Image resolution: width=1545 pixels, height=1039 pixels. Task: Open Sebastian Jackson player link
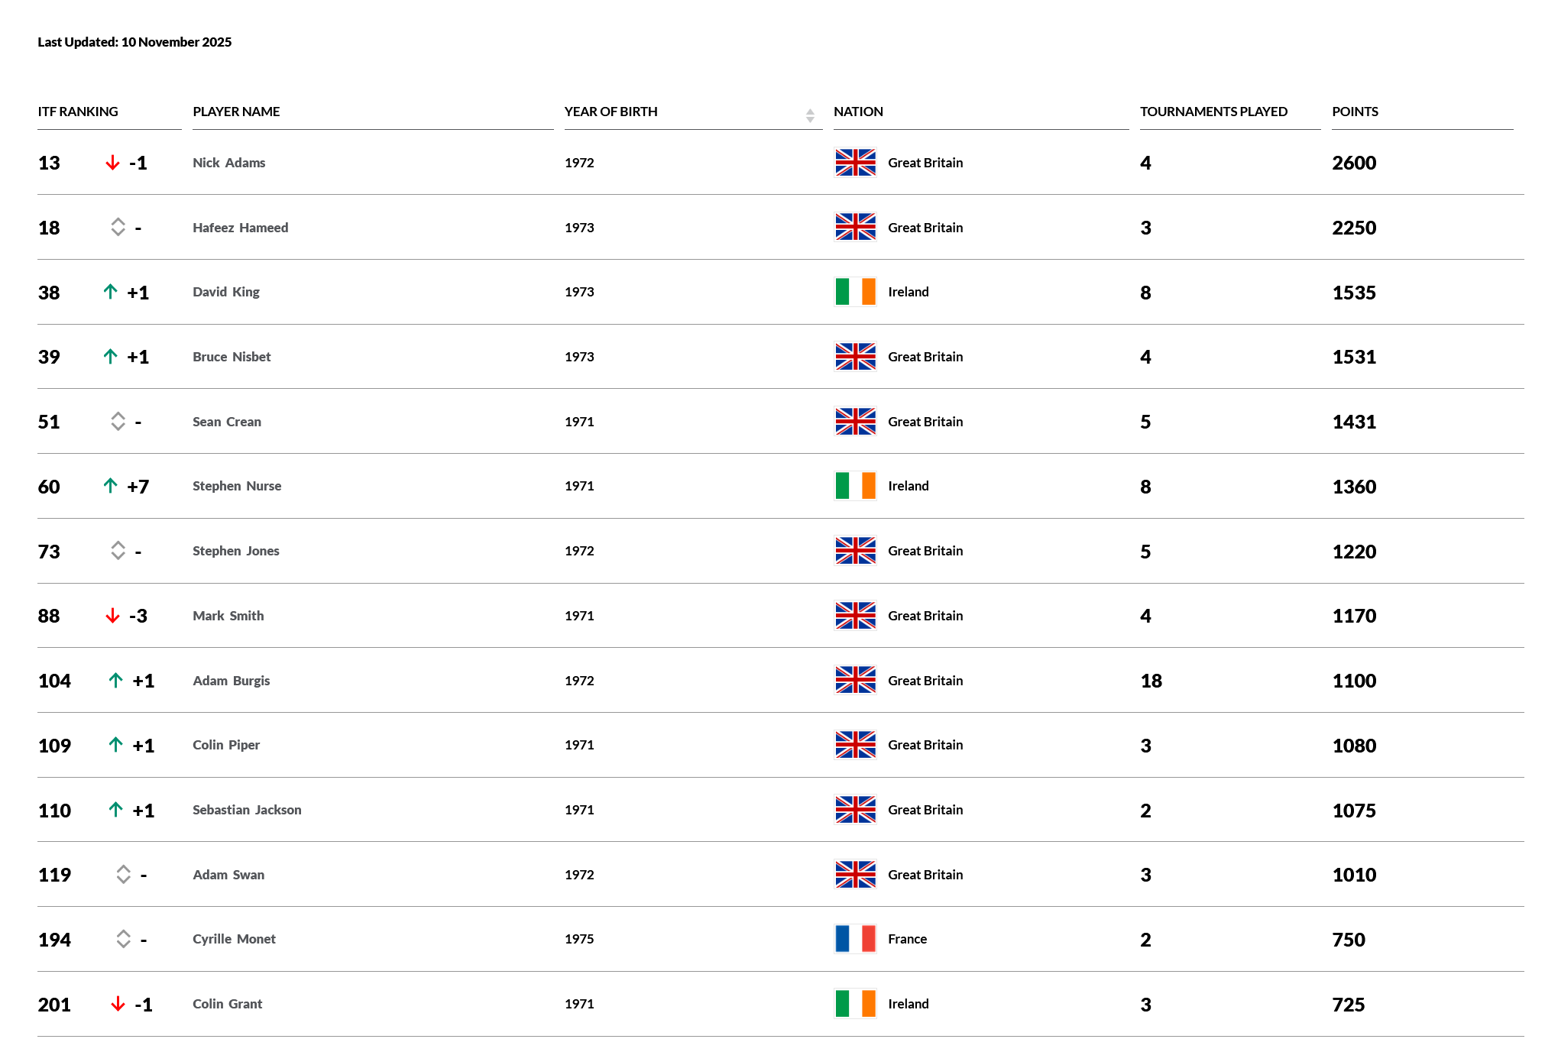pos(247,810)
